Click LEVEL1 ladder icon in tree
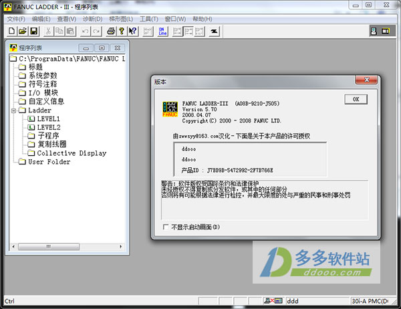This screenshot has width=401, height=309. point(31,119)
